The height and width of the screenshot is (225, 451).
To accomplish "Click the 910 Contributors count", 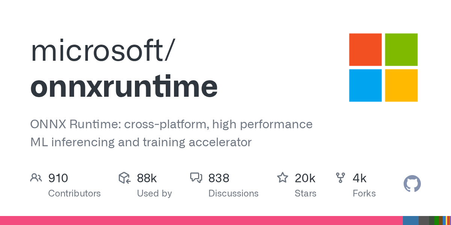I will click(58, 178).
